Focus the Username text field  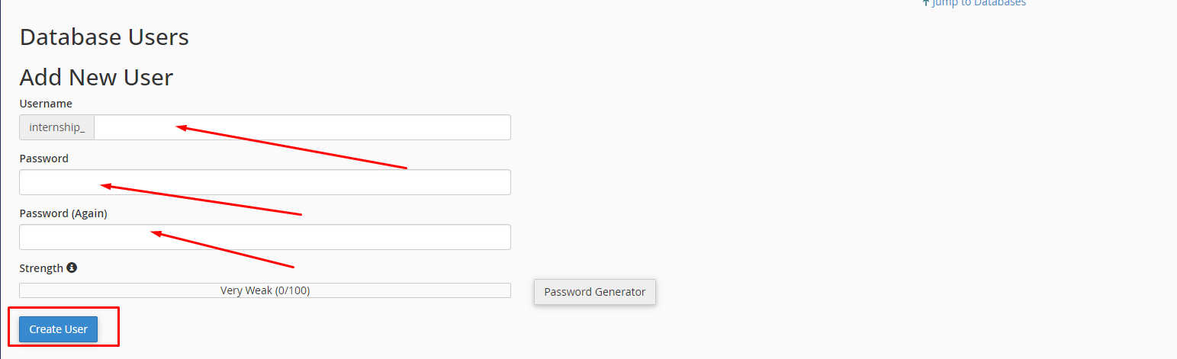(x=302, y=127)
